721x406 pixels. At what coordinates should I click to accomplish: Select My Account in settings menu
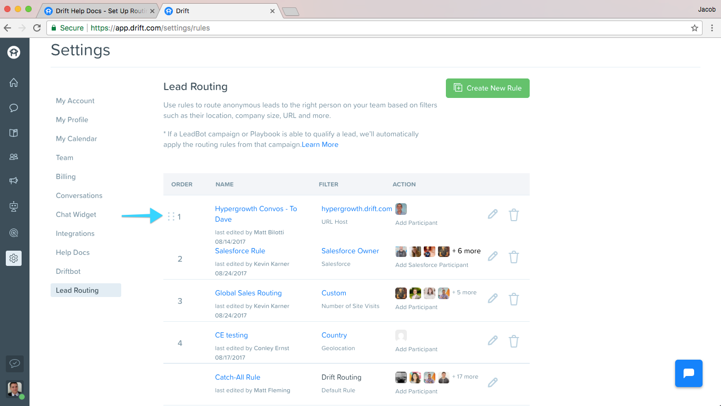[75, 101]
